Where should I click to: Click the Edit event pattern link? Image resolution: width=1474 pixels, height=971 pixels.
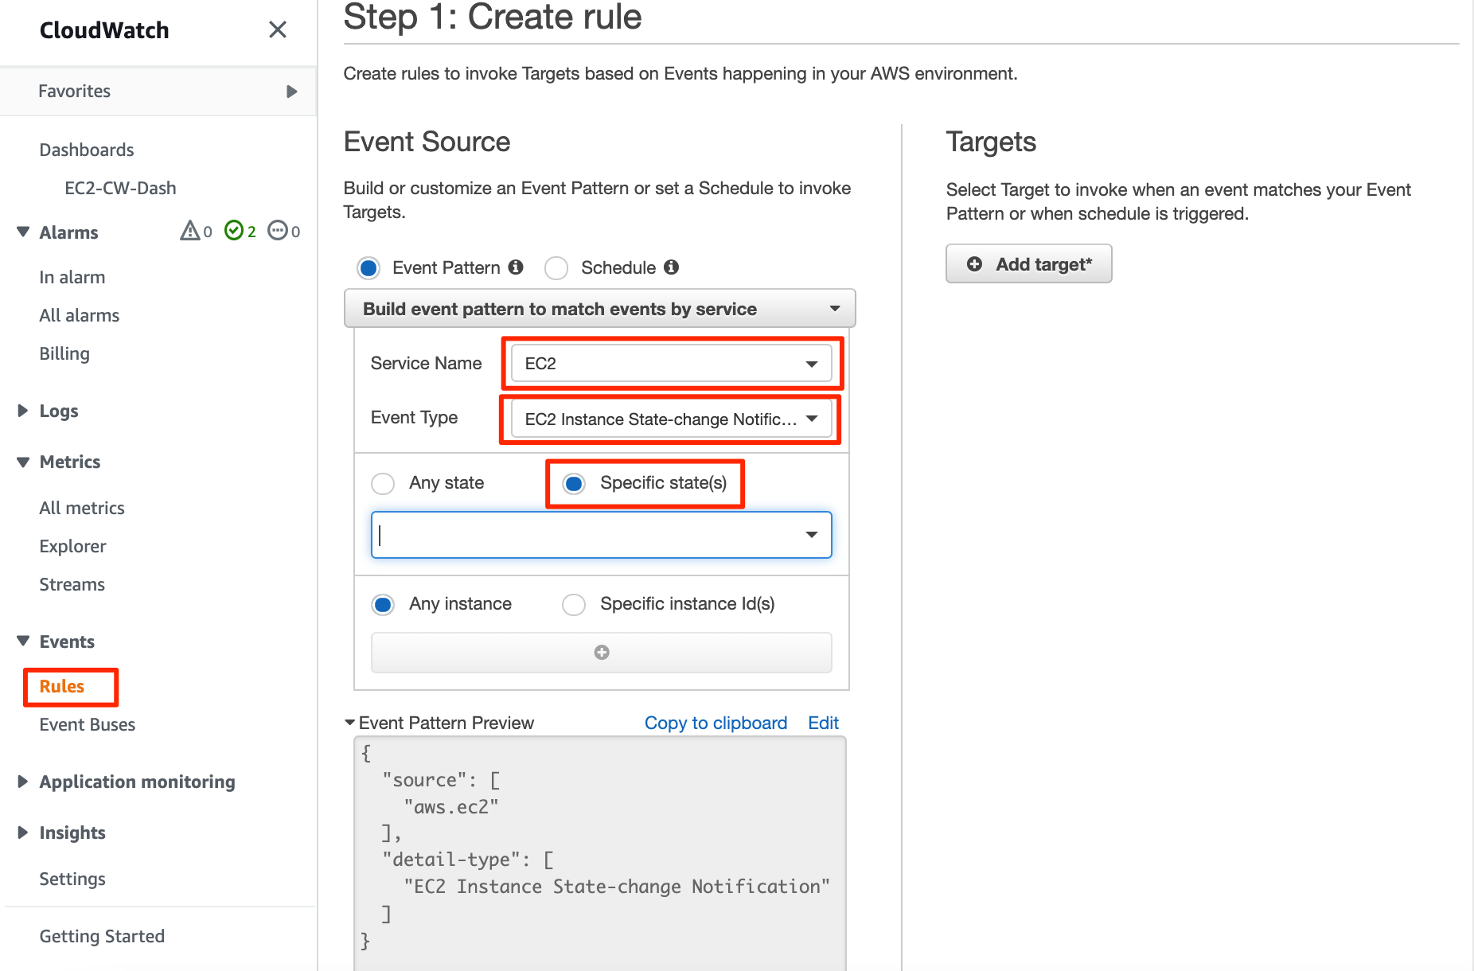824,723
